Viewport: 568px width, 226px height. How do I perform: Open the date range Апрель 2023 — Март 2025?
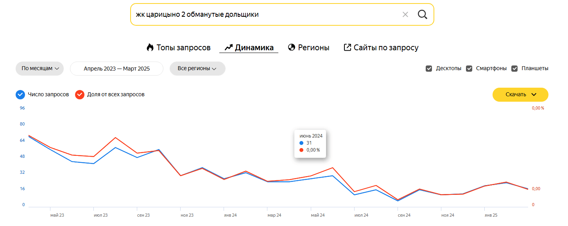click(x=116, y=69)
